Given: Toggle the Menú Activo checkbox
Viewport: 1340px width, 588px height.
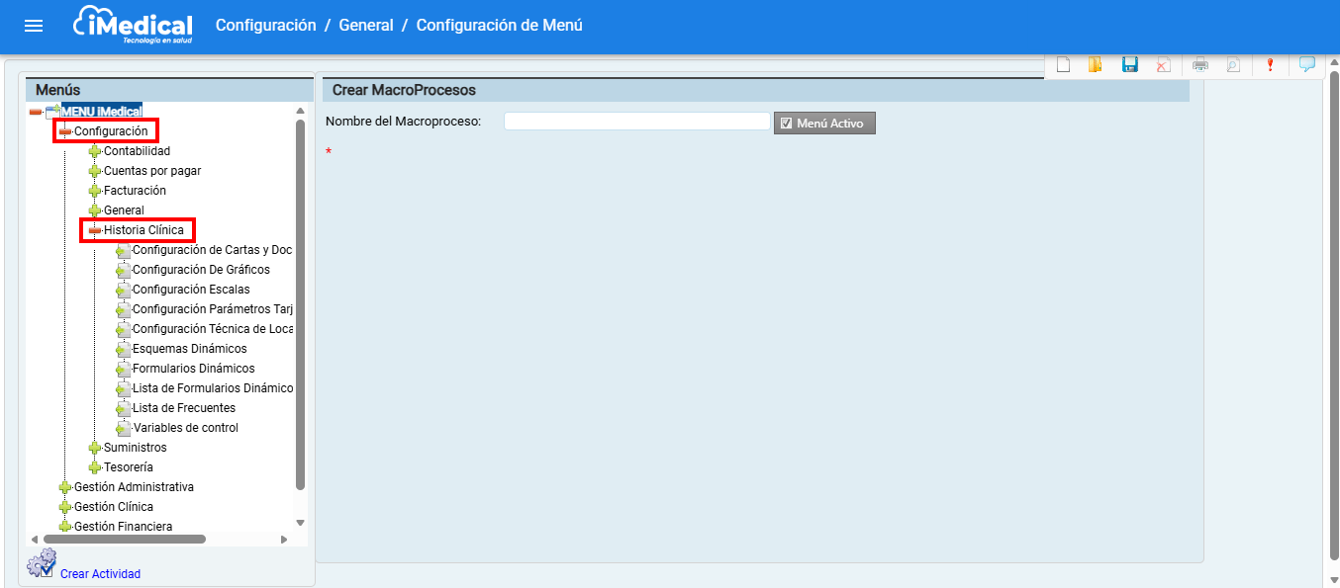Looking at the screenshot, I should [786, 124].
